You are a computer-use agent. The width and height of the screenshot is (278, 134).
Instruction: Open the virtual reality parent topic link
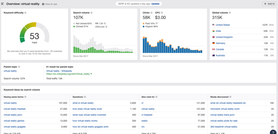tap(10, 71)
